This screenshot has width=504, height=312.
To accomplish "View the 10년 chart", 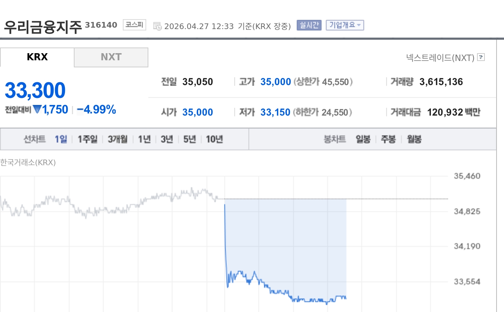I will [x=215, y=139].
